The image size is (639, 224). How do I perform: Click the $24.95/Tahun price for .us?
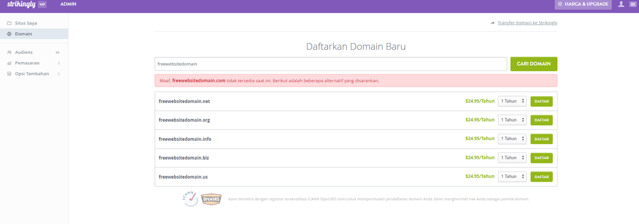click(480, 176)
